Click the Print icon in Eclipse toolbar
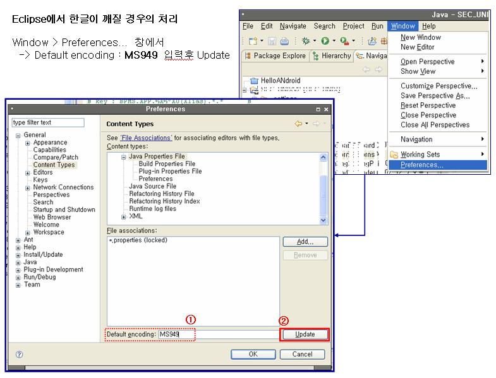496x378 pixels. click(284, 41)
